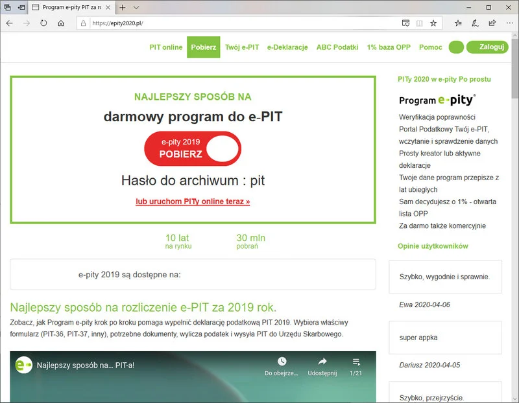Open new browser tab with plus button
The width and height of the screenshot is (519, 403).
coord(123,8)
